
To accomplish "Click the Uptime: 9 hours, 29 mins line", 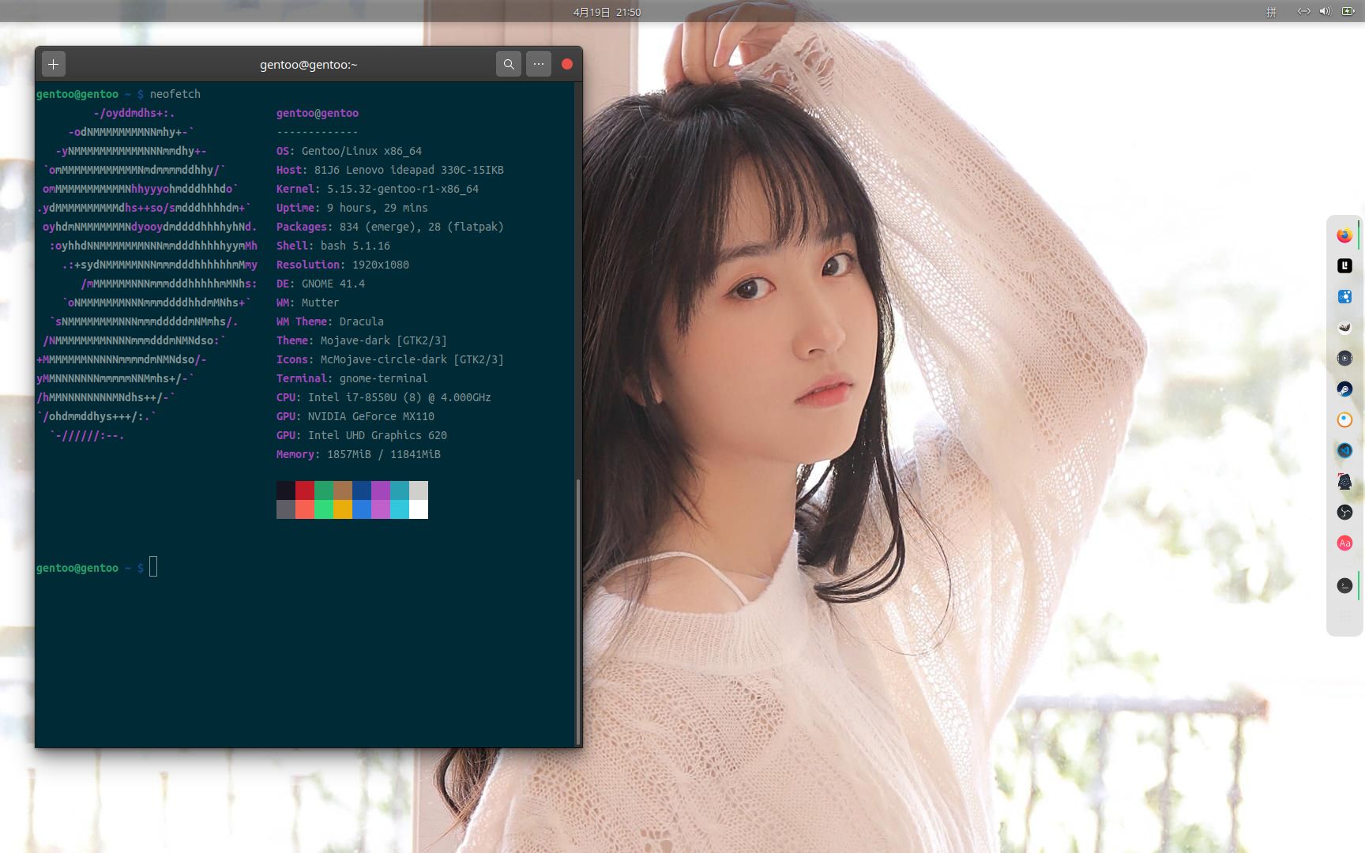I will [x=352, y=208].
